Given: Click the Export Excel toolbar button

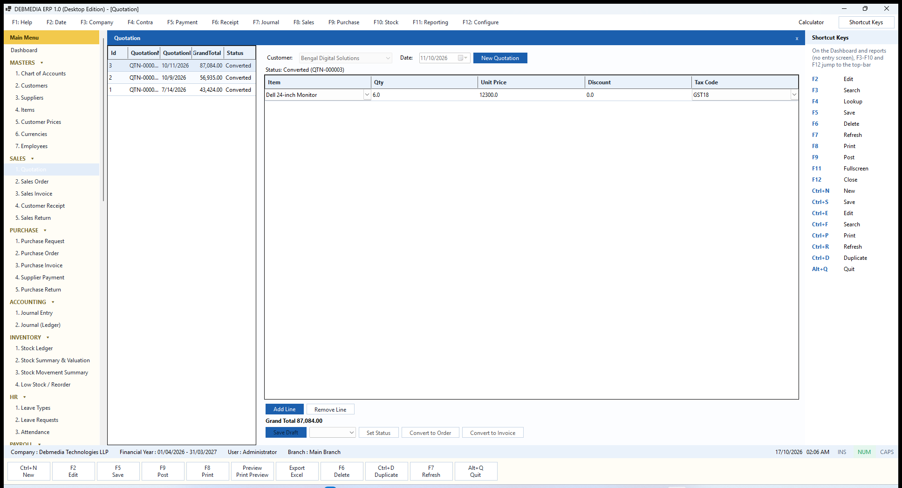Looking at the screenshot, I should click(297, 471).
